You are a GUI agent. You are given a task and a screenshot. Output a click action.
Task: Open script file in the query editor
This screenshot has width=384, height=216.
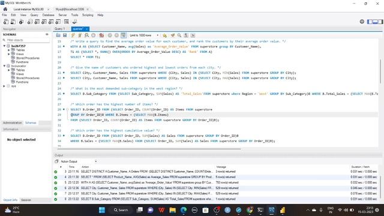58,35
